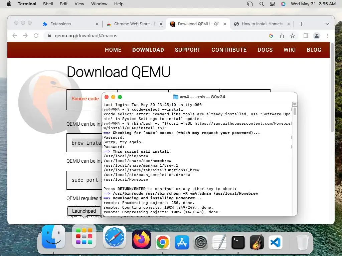The image size is (342, 256).
Task: Close the Chrome Web Store tab
Action: pyautogui.click(x=161, y=24)
